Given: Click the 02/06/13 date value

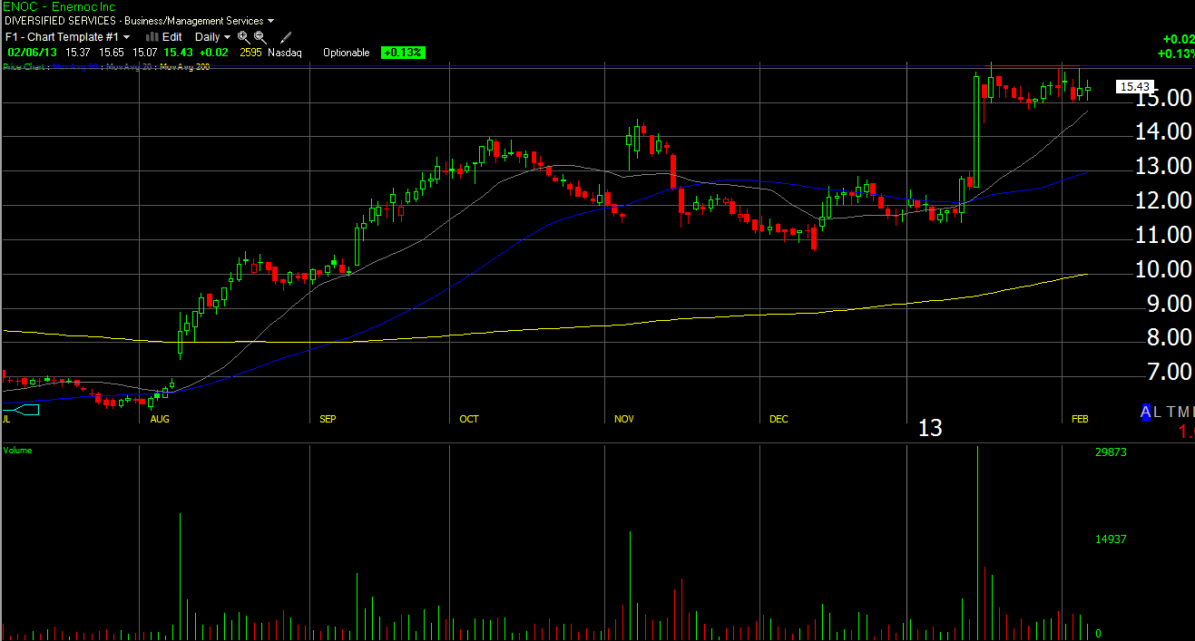Looking at the screenshot, I should (32, 53).
